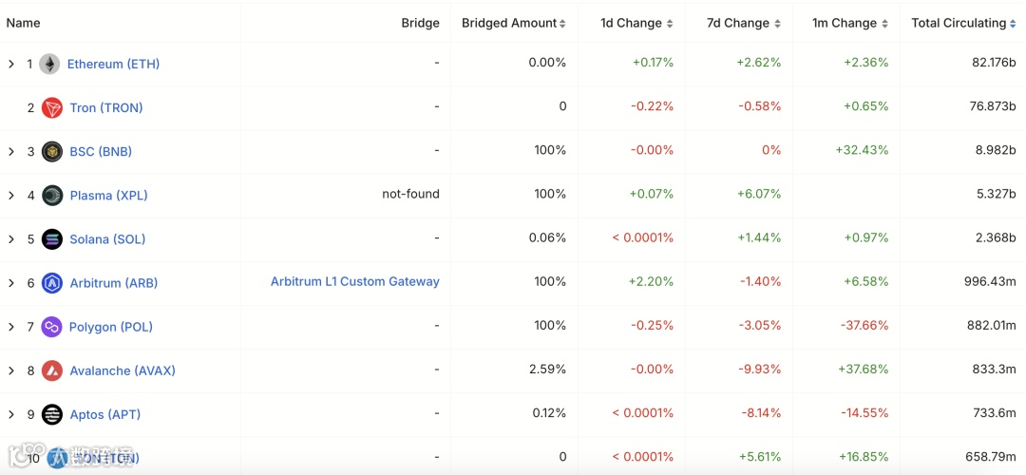1026x475 pixels.
Task: Click the Aptos chain logo icon
Action: [x=52, y=414]
